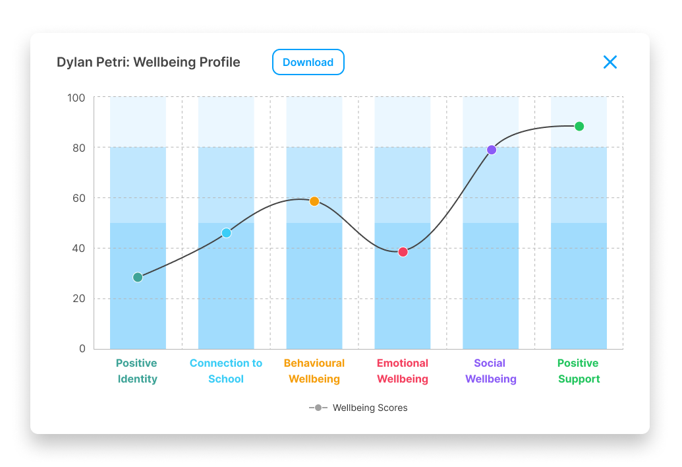Select the Connection to School category label
682x467 pixels.
(x=226, y=369)
